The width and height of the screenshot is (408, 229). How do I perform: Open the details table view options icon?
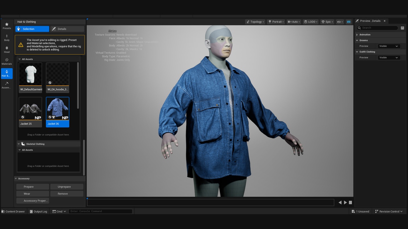(x=402, y=28)
